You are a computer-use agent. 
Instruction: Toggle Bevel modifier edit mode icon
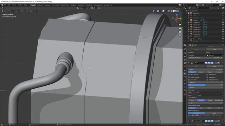click(212, 63)
